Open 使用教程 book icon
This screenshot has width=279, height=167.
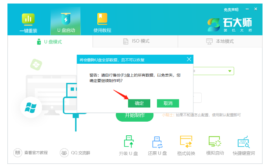tap(102, 20)
